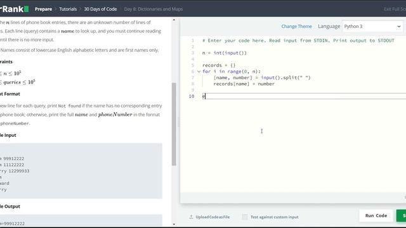Image resolution: width=406 pixels, height=228 pixels.
Task: Open the Prepare breadcrumb link
Action: (43, 9)
